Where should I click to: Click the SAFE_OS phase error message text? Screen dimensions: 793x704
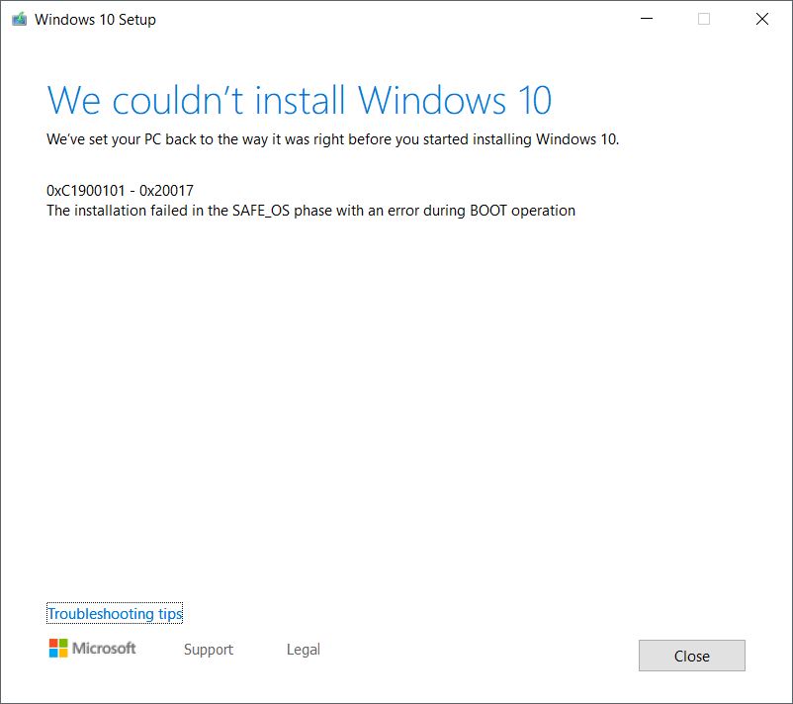coord(311,211)
